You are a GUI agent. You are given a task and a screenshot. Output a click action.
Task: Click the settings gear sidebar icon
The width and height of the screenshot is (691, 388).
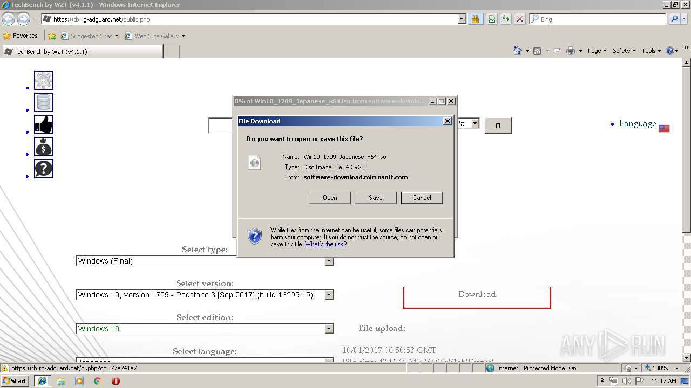pos(44,80)
